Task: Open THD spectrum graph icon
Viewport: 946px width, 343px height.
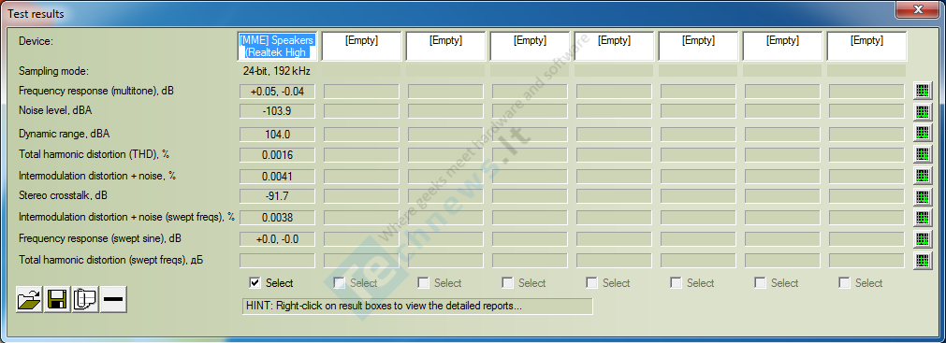Action: coord(923,154)
